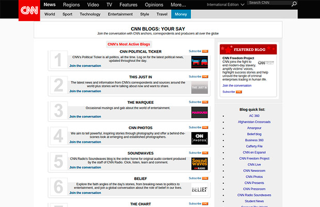Join the conversation for The Marquee
This screenshot has width=320, height=207.
click(85, 117)
